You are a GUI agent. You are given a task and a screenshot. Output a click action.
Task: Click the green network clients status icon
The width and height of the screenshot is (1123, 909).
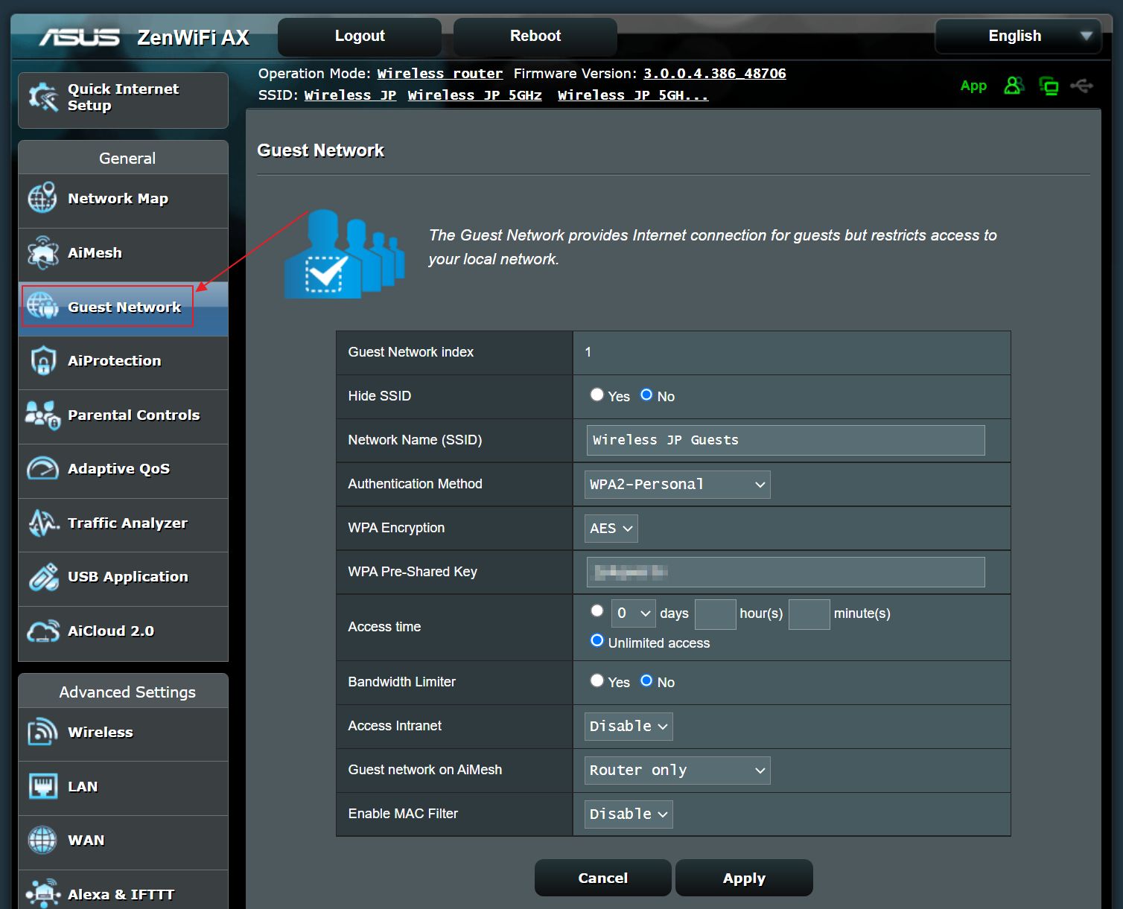pos(1049,86)
